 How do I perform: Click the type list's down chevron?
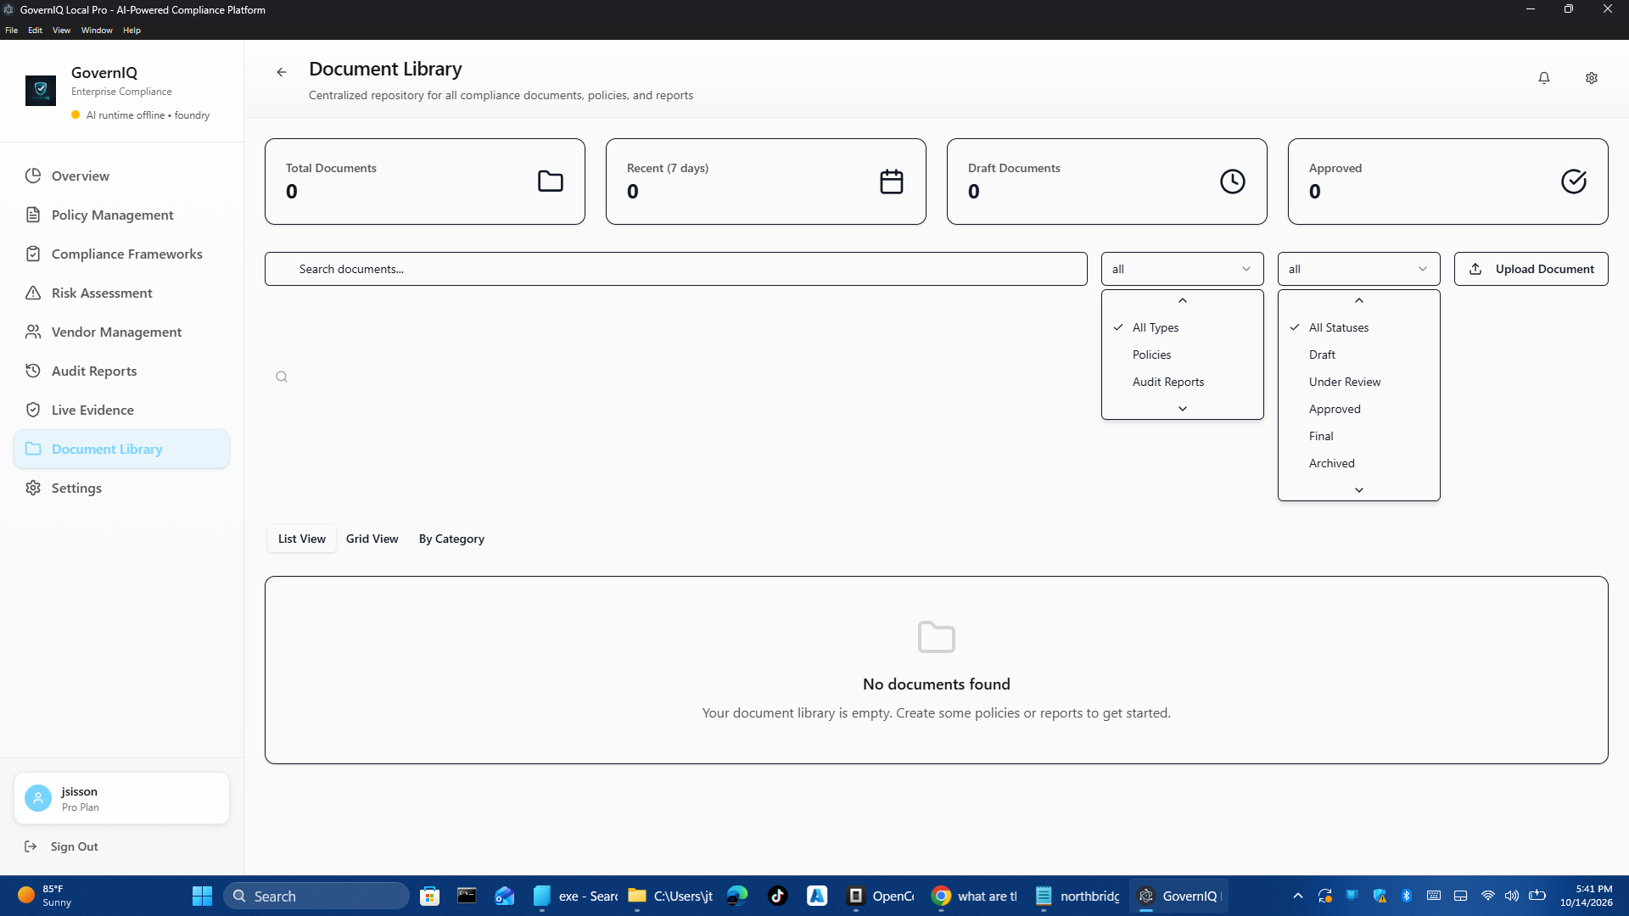tap(1182, 409)
